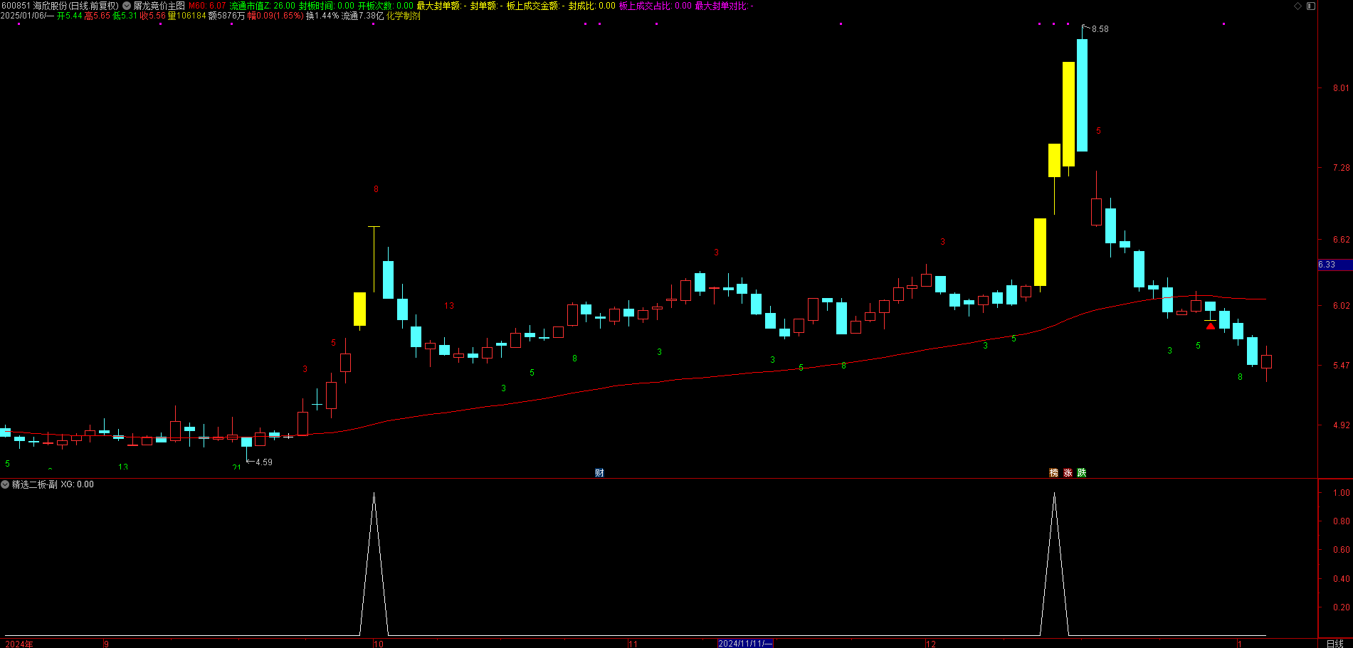Screen dimensions: 1353x648
Task: Open the 屠龙竞价主图 indicator dropdown arrow
Action: click(x=127, y=6)
